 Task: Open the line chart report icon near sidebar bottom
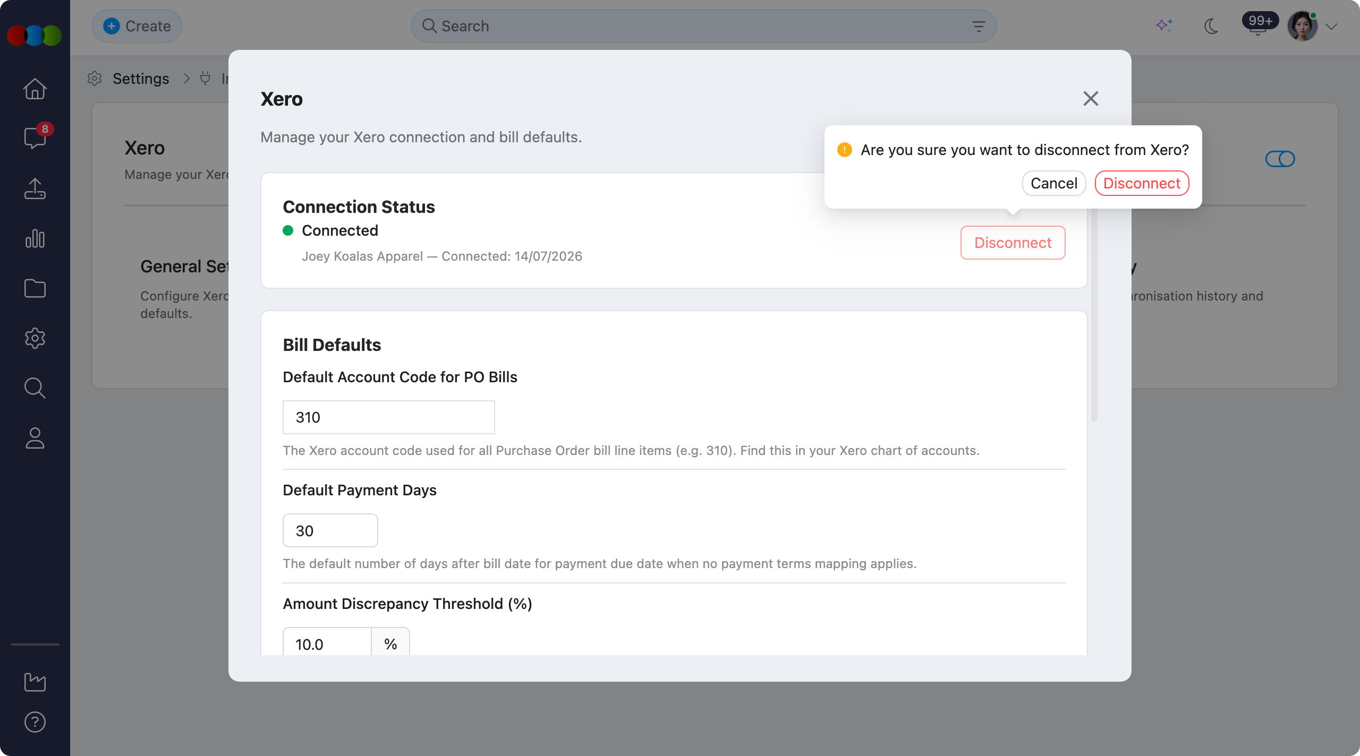point(35,682)
